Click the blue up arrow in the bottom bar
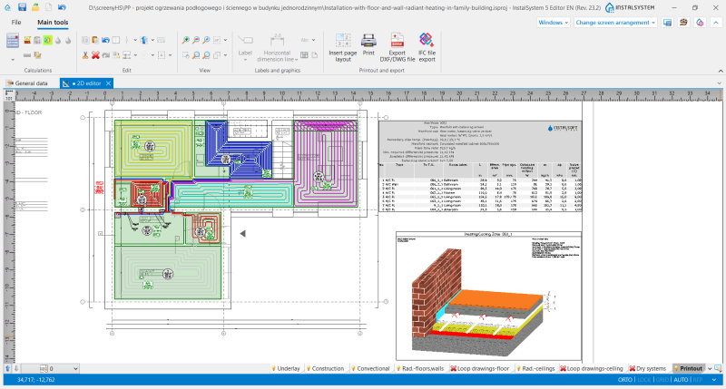The image size is (726, 389). [8, 368]
